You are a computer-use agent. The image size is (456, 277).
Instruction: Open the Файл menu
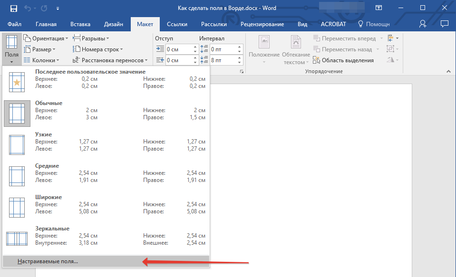14,24
